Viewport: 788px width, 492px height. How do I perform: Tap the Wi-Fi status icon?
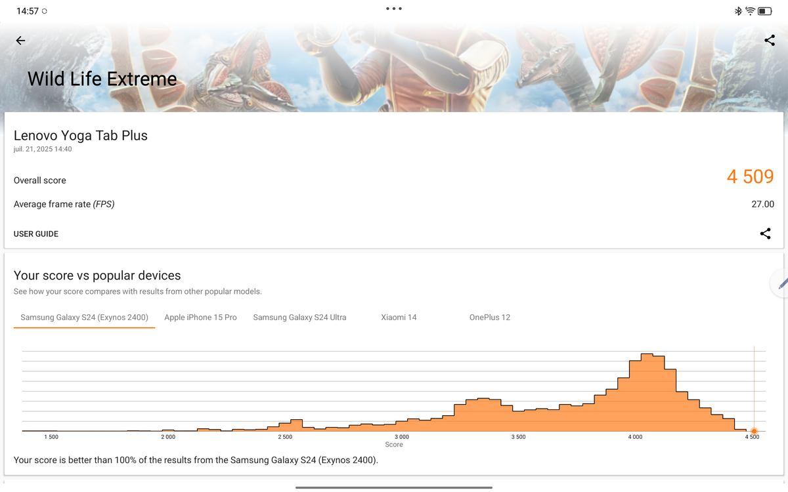(750, 11)
